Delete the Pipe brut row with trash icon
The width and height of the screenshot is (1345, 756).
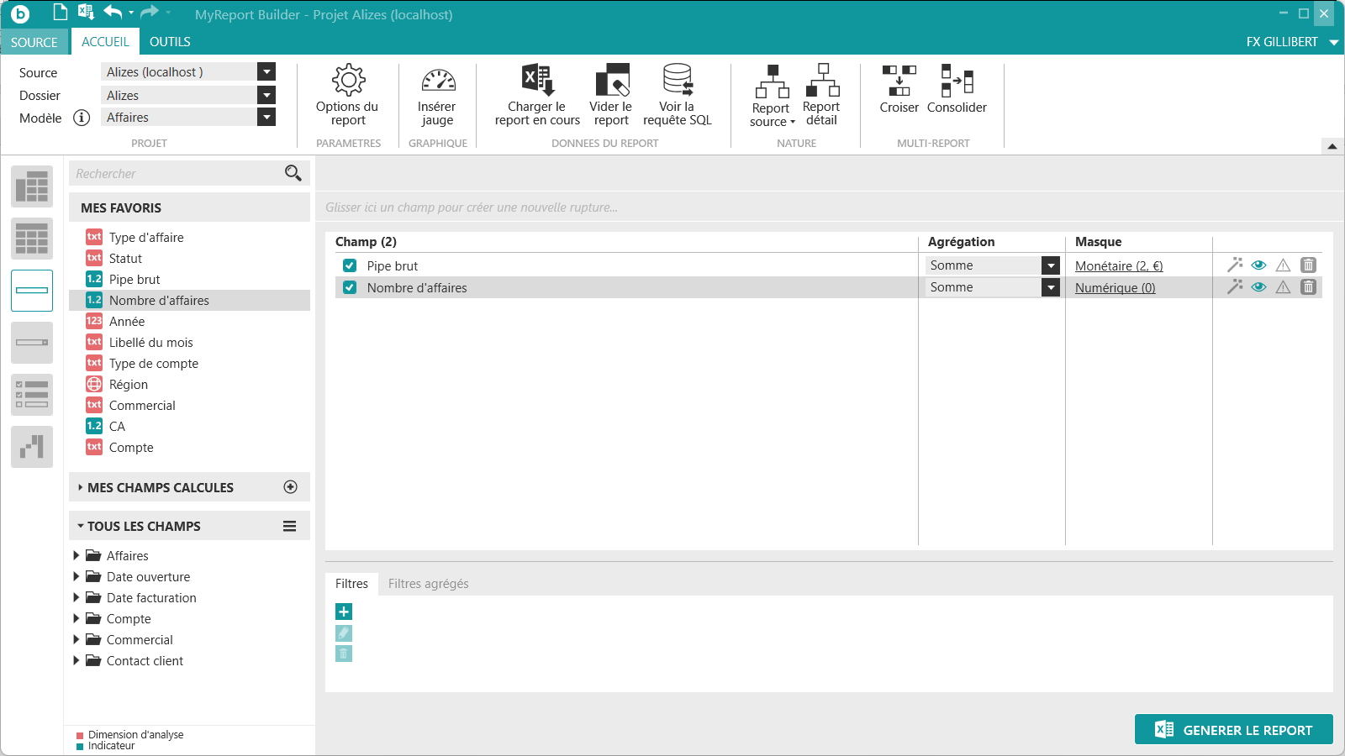pyautogui.click(x=1308, y=265)
